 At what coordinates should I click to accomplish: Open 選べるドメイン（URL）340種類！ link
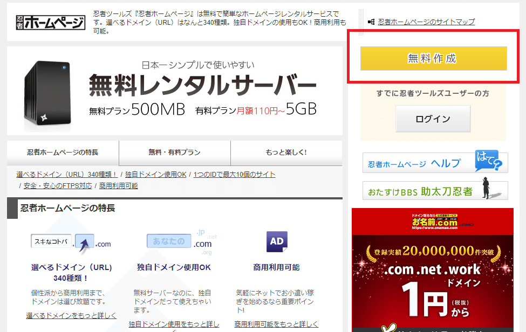pos(66,175)
